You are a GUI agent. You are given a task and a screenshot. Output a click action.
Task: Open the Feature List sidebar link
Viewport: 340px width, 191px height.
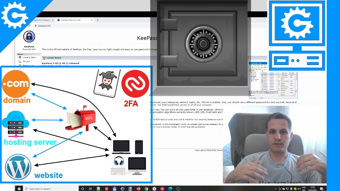28,65
